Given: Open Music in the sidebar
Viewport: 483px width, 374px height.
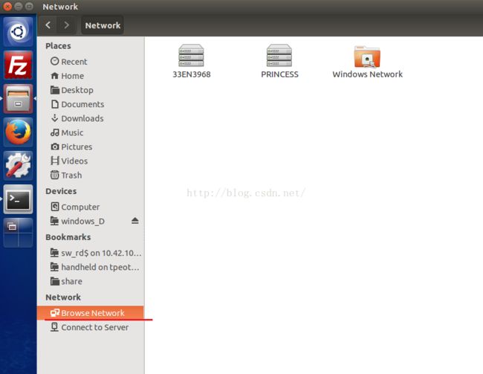Looking at the screenshot, I should pyautogui.click(x=91, y=132).
